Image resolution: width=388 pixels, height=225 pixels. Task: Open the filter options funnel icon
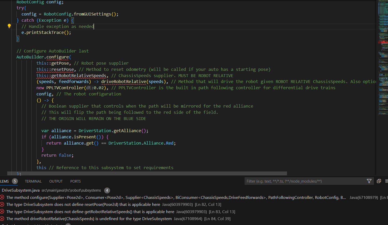(369, 181)
